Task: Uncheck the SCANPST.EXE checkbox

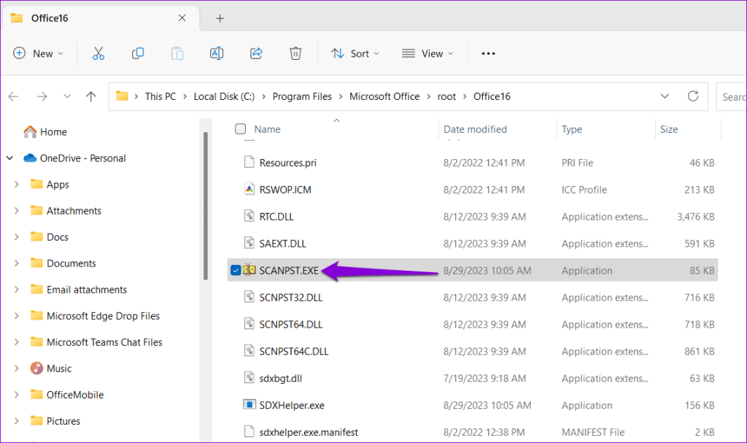Action: pos(236,270)
